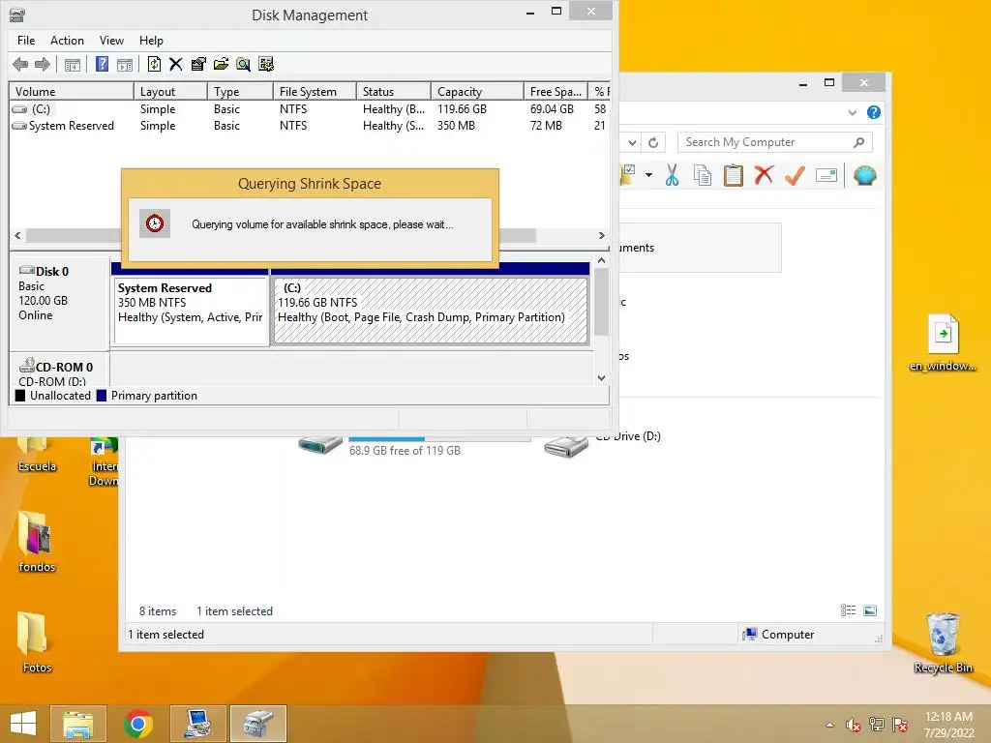Sort by the Status column header
991x743 pixels.
[x=393, y=92]
